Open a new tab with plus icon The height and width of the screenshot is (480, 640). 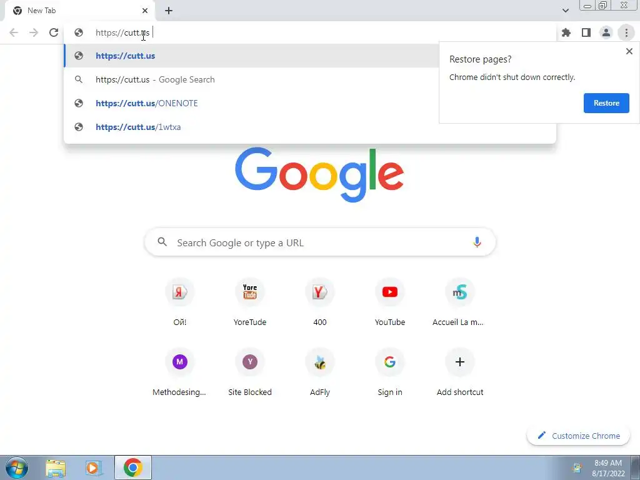click(x=169, y=11)
